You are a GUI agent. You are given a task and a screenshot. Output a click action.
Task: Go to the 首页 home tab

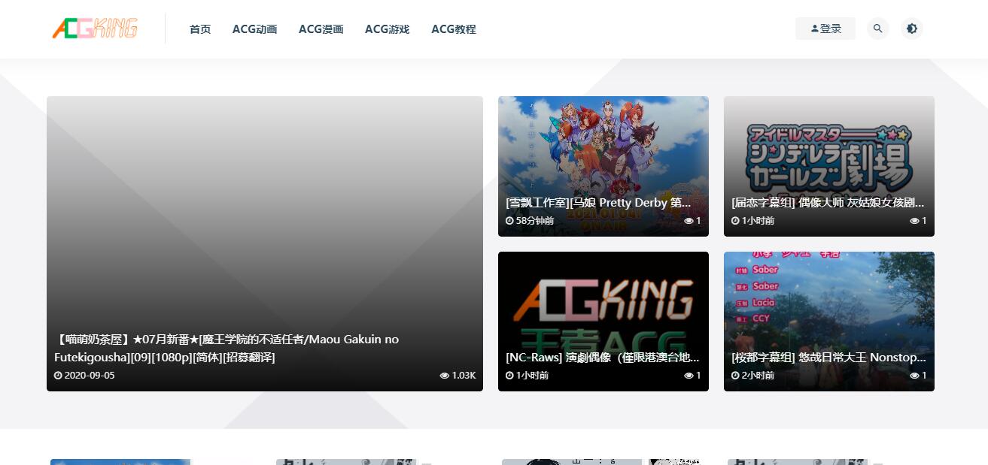200,29
